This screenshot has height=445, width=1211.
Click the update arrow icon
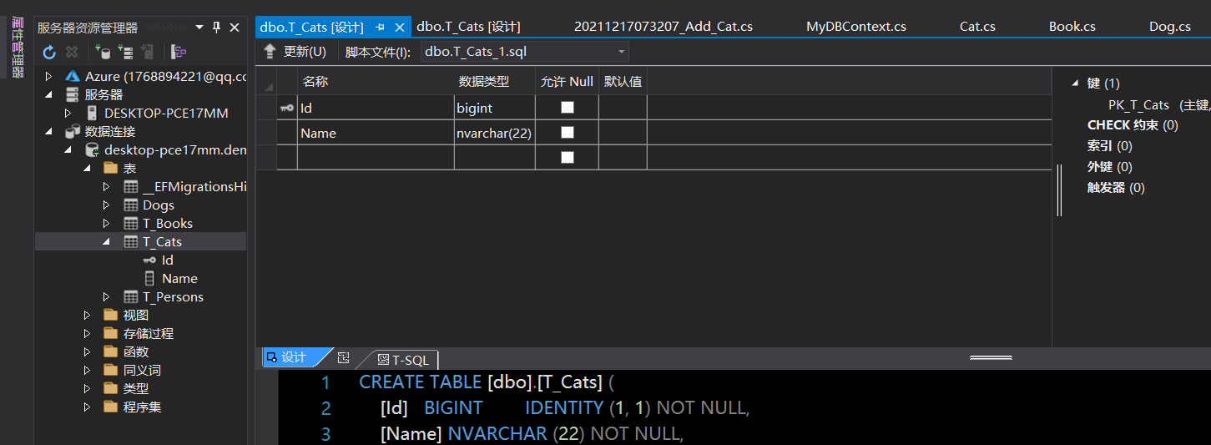tap(270, 52)
